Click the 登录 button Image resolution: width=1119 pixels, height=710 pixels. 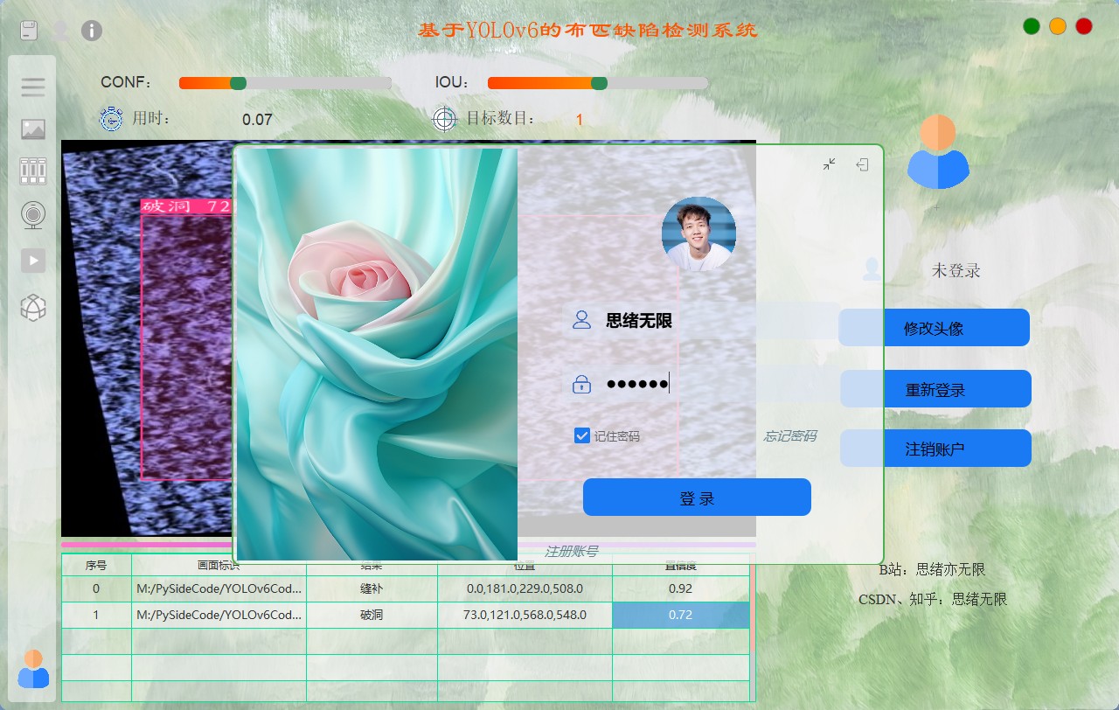tap(697, 498)
